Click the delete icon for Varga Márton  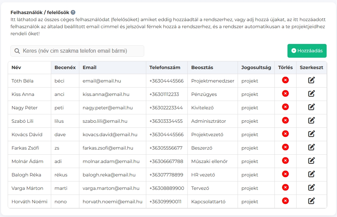[x=285, y=187]
